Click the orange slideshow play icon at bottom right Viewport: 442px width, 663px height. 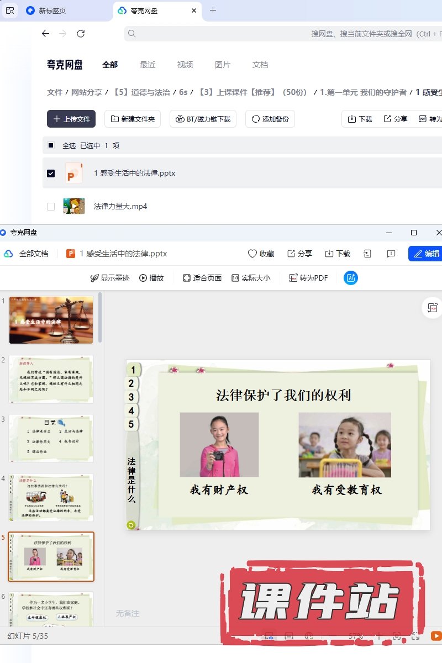click(x=436, y=636)
